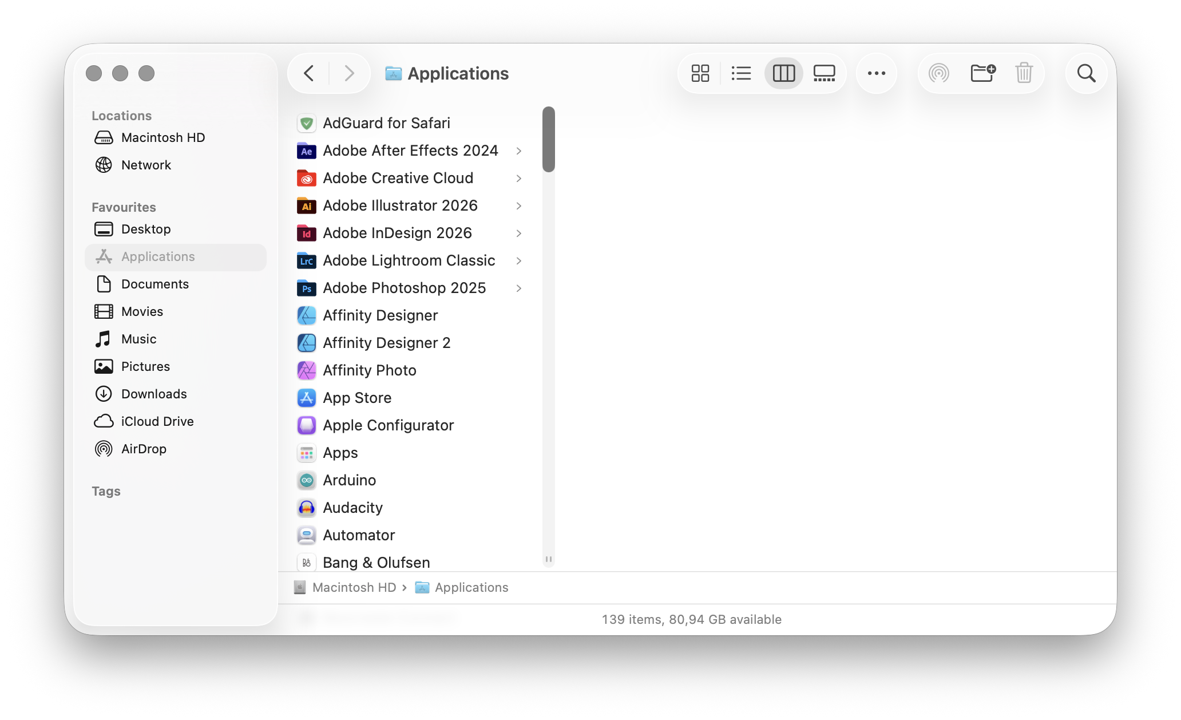Click the trash delete icon

pos(1024,73)
